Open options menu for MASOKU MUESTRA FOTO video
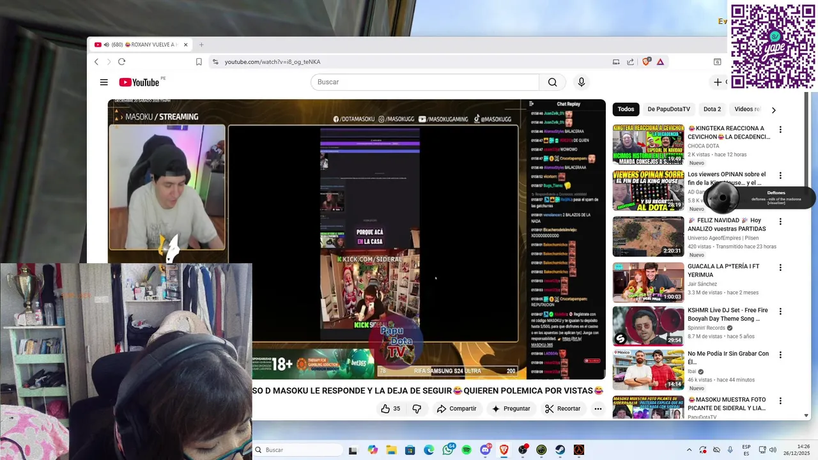 tap(780, 401)
